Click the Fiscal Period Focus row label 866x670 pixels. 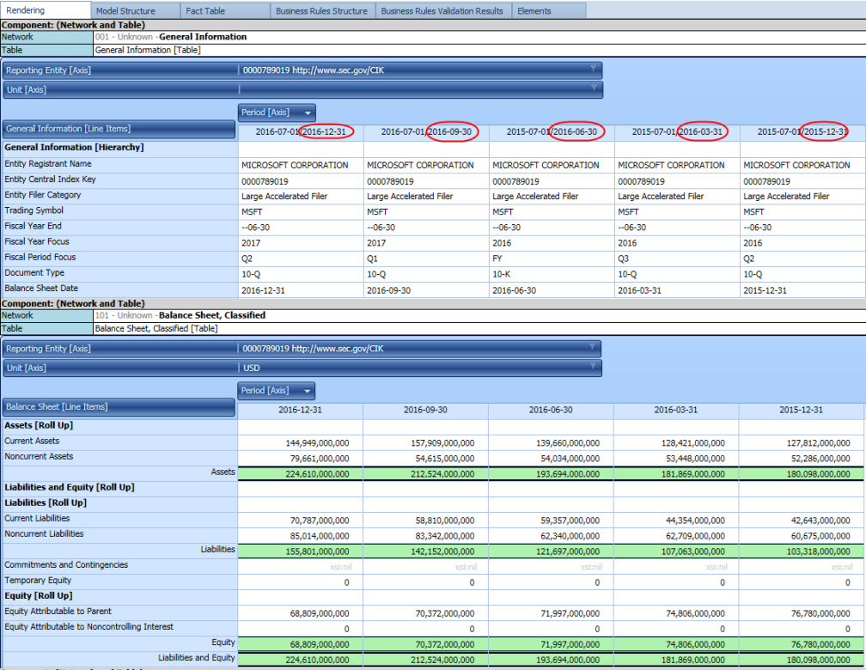[x=40, y=257]
